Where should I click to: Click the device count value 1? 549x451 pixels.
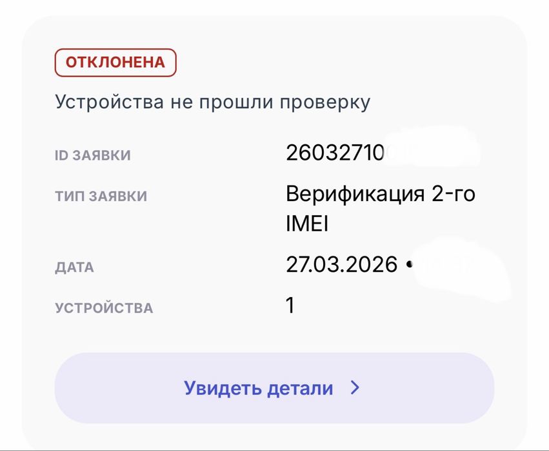291,305
